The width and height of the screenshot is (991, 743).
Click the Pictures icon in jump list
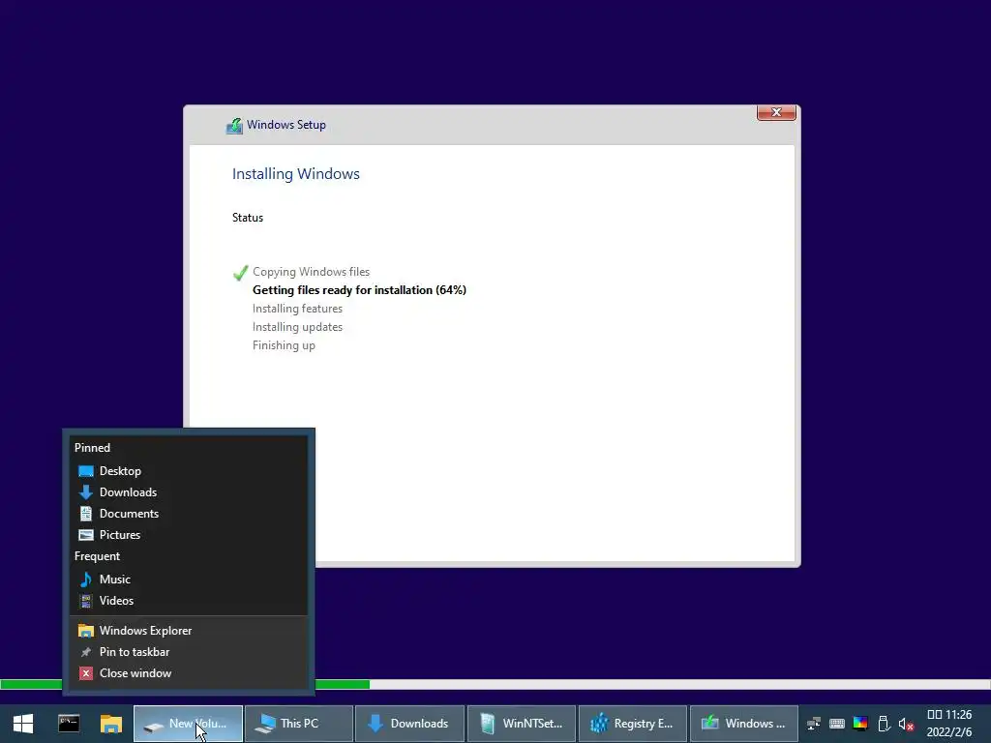point(86,535)
